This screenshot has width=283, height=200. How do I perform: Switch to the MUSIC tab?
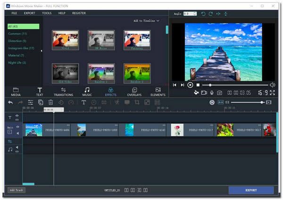point(87,92)
